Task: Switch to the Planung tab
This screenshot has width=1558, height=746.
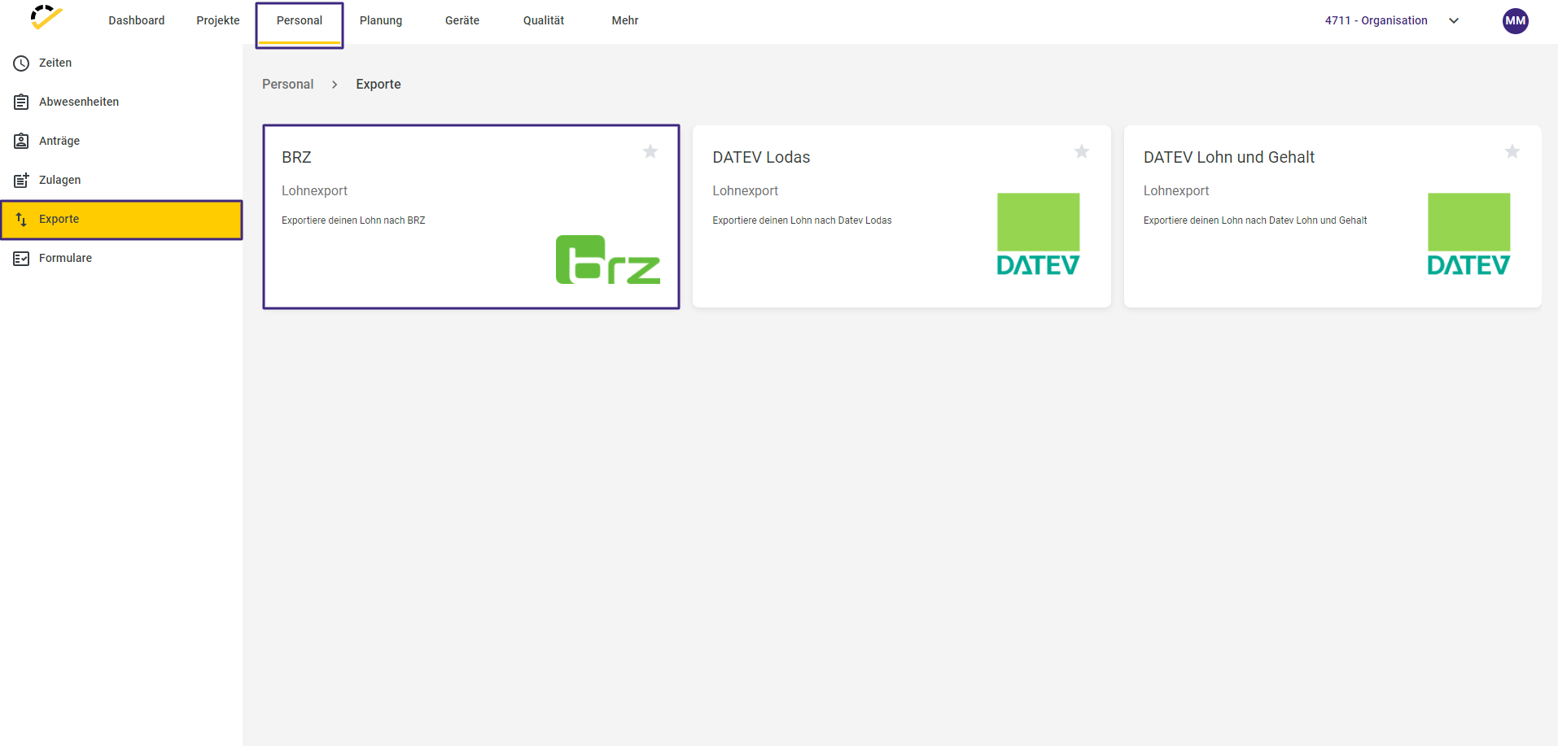Action: (x=381, y=21)
